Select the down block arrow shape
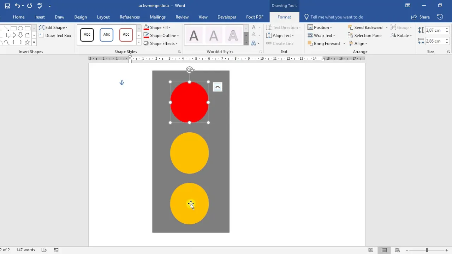Viewport: 452px width, 254px height. pos(20,35)
